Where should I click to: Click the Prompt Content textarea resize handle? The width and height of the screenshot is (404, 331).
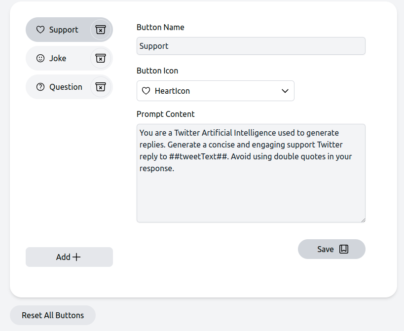coord(363,220)
